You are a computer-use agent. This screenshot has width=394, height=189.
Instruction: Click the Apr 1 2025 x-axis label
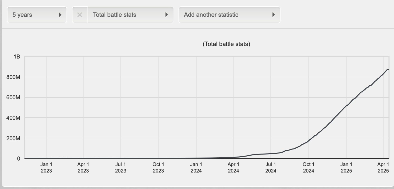pos(383,167)
